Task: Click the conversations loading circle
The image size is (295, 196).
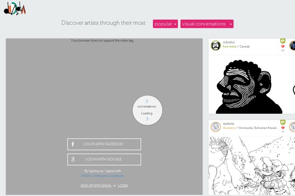Action: [x=147, y=110]
